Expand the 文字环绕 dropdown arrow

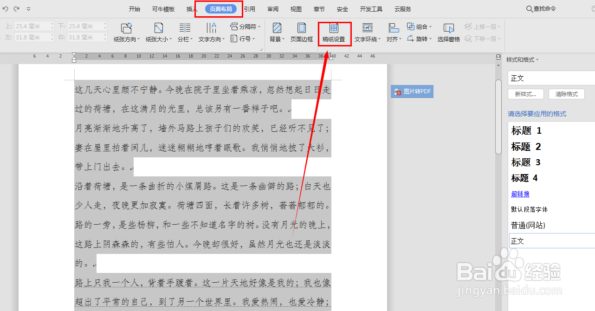tap(379, 39)
